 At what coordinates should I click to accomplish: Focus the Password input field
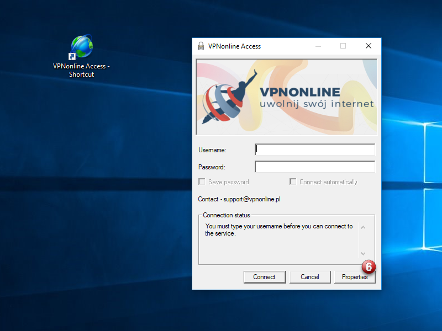click(315, 167)
